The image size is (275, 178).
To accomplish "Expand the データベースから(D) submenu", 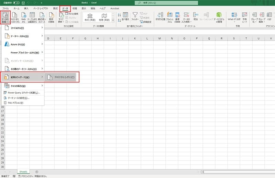I will pyautogui.click(x=22, y=36).
